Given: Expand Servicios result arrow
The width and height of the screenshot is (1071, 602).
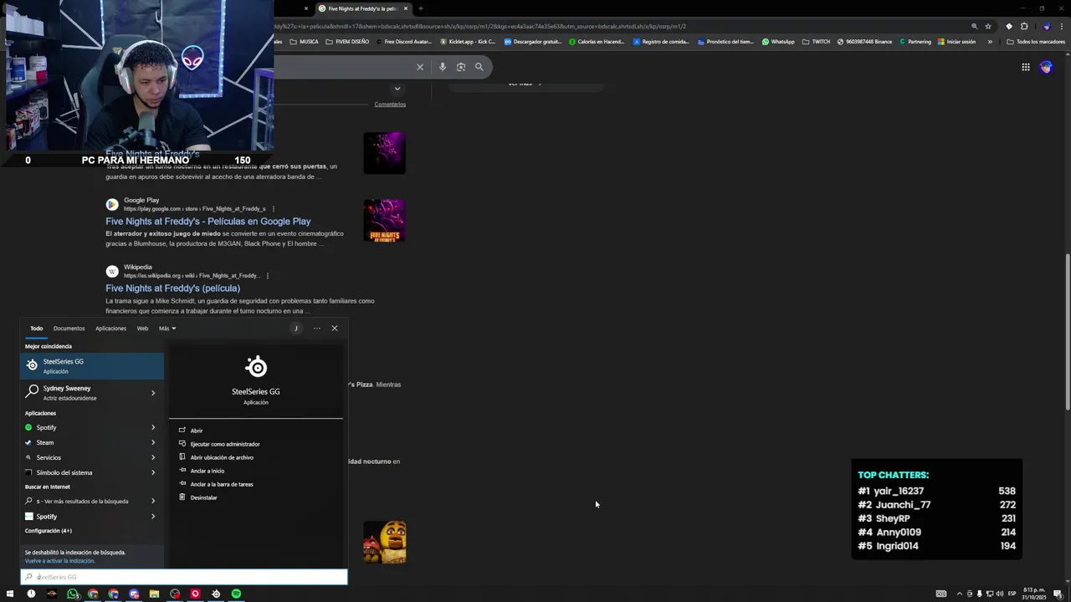Looking at the screenshot, I should tap(153, 457).
